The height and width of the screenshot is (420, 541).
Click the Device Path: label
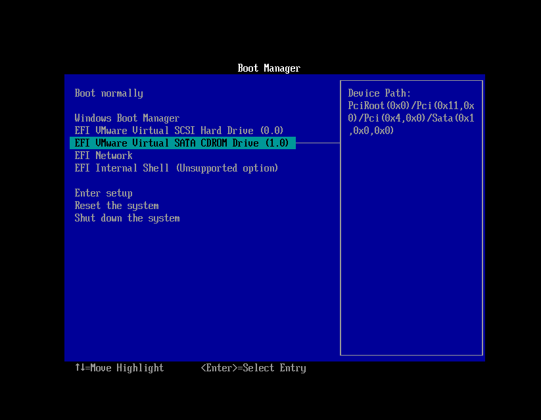379,93
